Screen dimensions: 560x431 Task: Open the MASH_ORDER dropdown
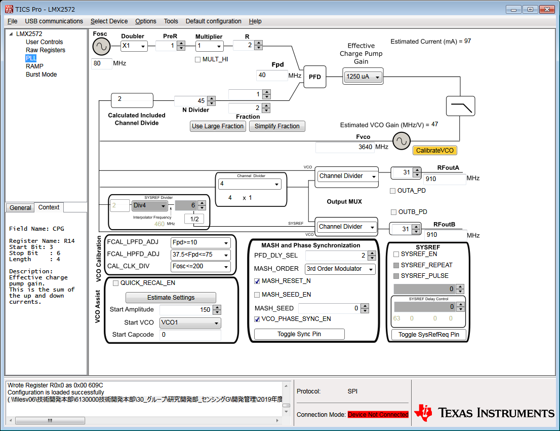pos(340,269)
